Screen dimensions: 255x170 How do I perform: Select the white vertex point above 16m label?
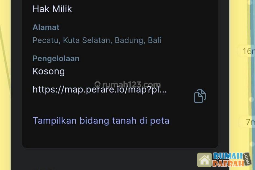[x=249, y=2]
